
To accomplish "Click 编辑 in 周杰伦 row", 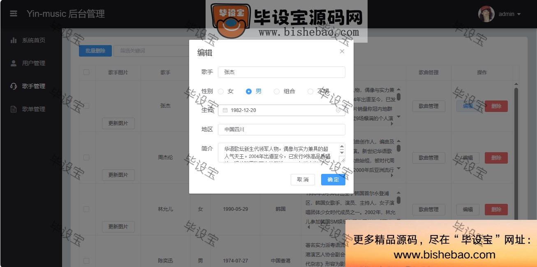I will [468, 157].
